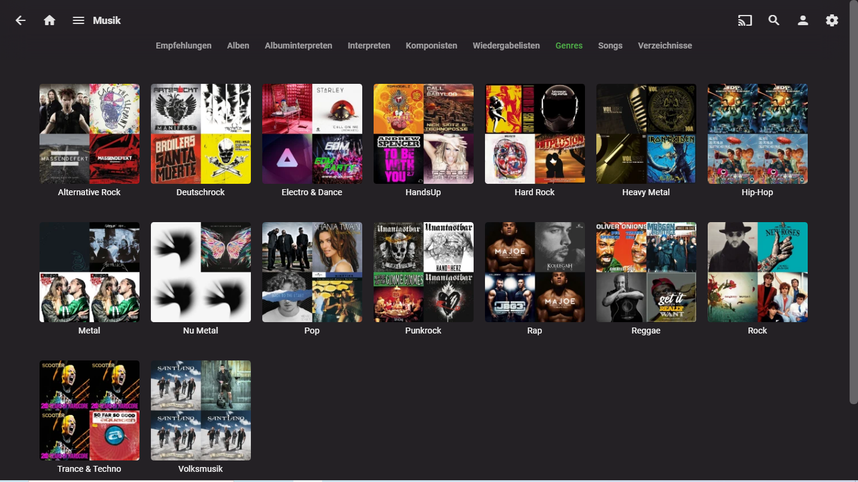Open the HandsUp genre cover
858x482 pixels.
pos(423,134)
